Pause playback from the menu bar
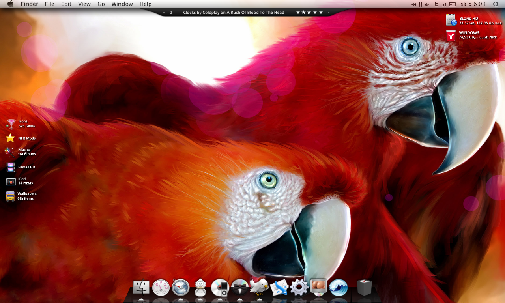 pyautogui.click(x=420, y=4)
